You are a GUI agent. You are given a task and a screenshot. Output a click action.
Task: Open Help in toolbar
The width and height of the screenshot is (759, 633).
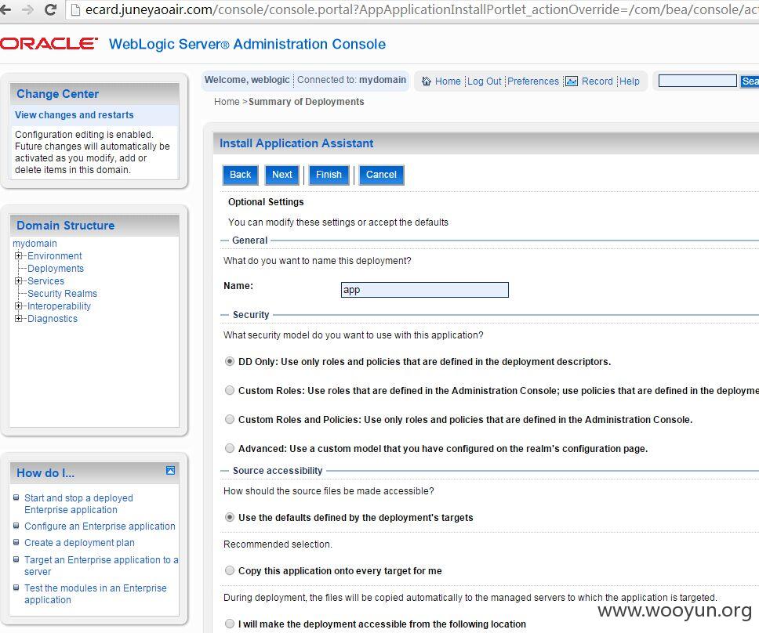(630, 81)
